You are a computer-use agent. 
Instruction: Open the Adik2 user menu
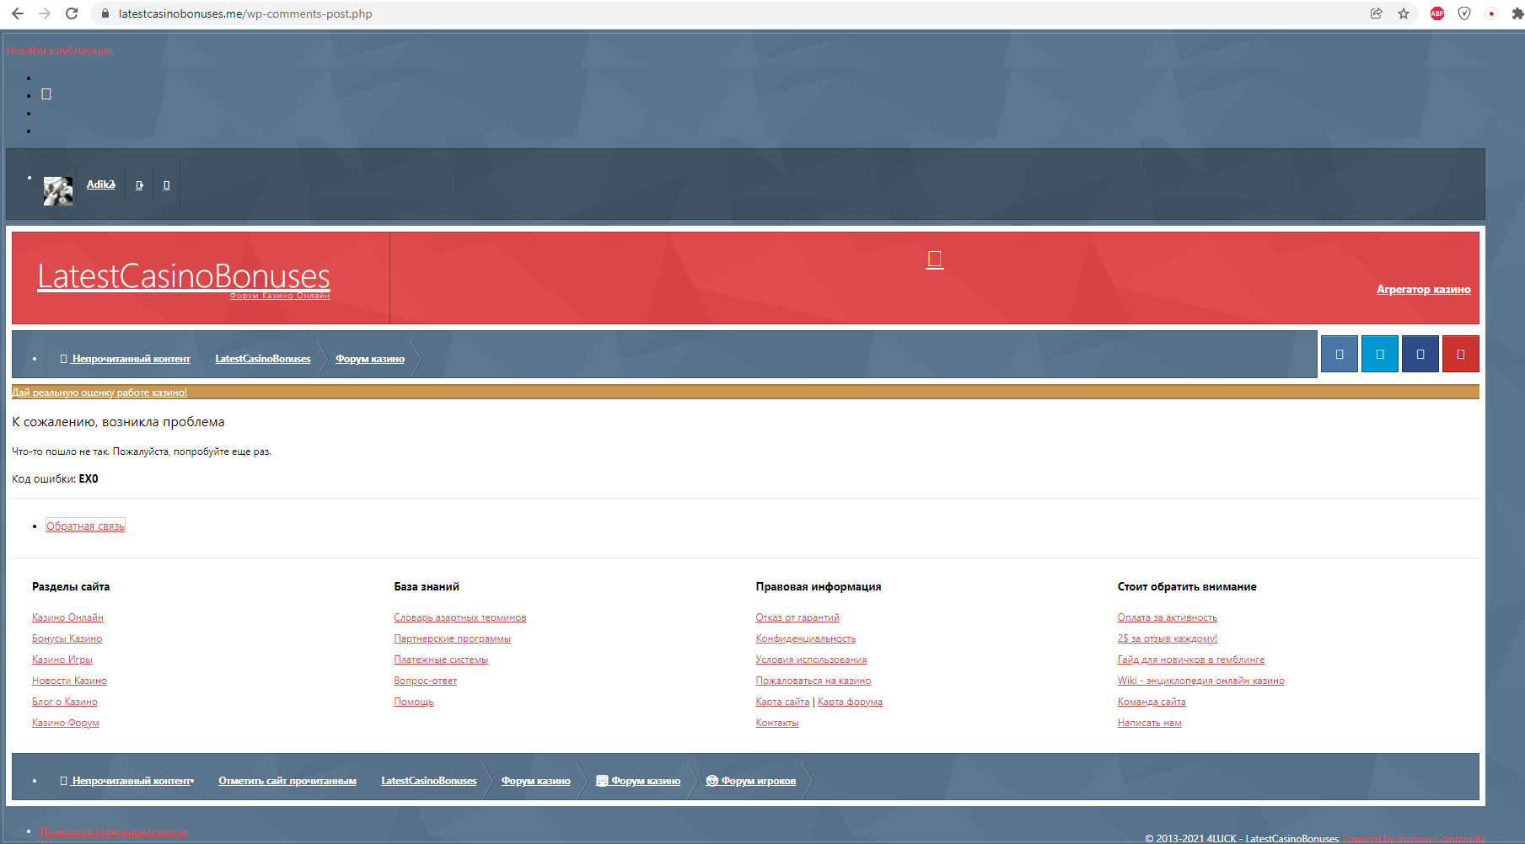pyautogui.click(x=100, y=184)
